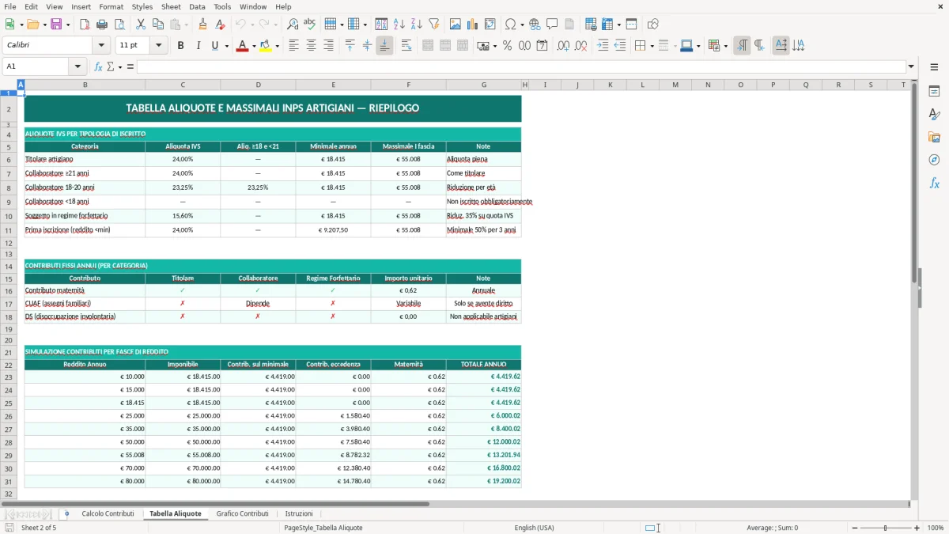This screenshot has width=949, height=534.
Task: Click the yellow highlighting color swatch
Action: pyautogui.click(x=266, y=46)
